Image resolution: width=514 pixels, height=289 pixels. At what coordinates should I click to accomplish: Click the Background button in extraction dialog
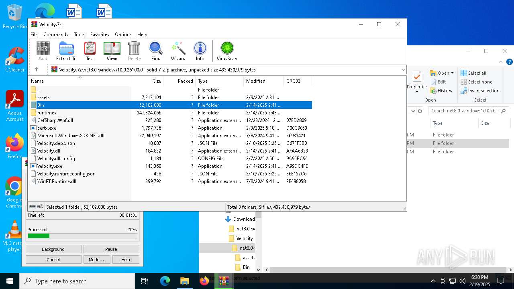point(53,249)
